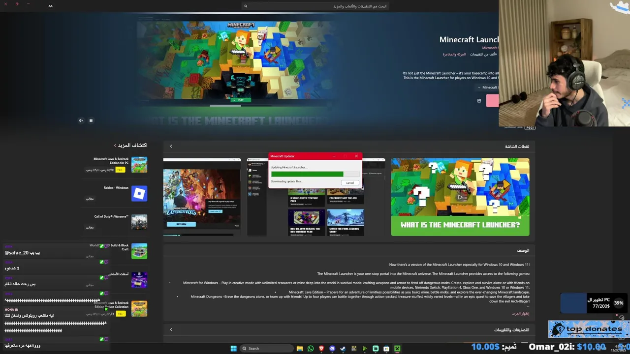
Task: Open File Explorer from the taskbar
Action: (x=299, y=349)
